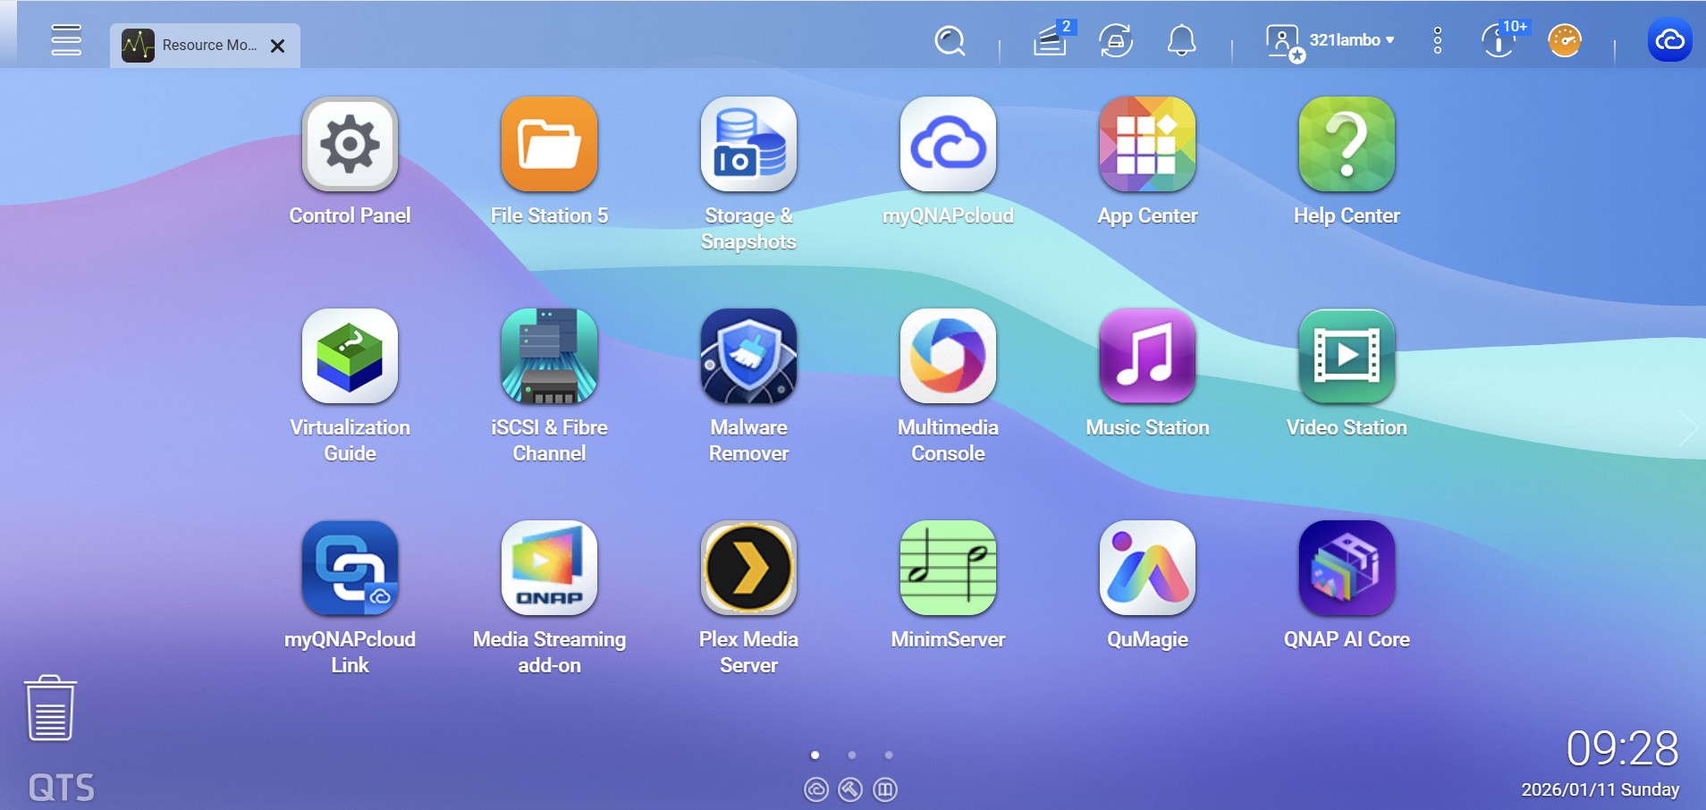1706x810 pixels.
Task: Click bottom feedback shortcut icon
Action: 885,789
